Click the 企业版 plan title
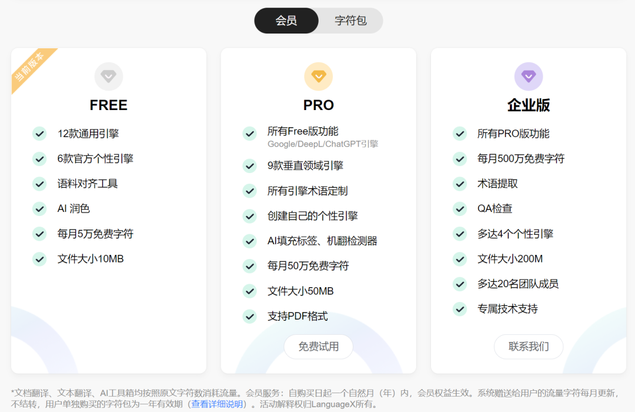635x412 pixels. point(529,105)
